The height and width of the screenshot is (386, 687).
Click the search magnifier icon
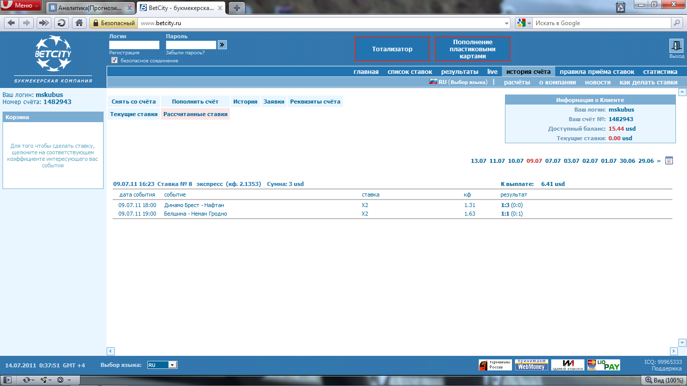677,23
